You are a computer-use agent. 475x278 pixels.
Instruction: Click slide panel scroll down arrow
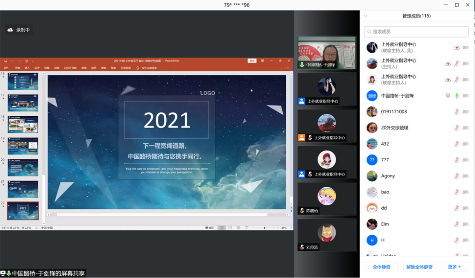[x=44, y=223]
